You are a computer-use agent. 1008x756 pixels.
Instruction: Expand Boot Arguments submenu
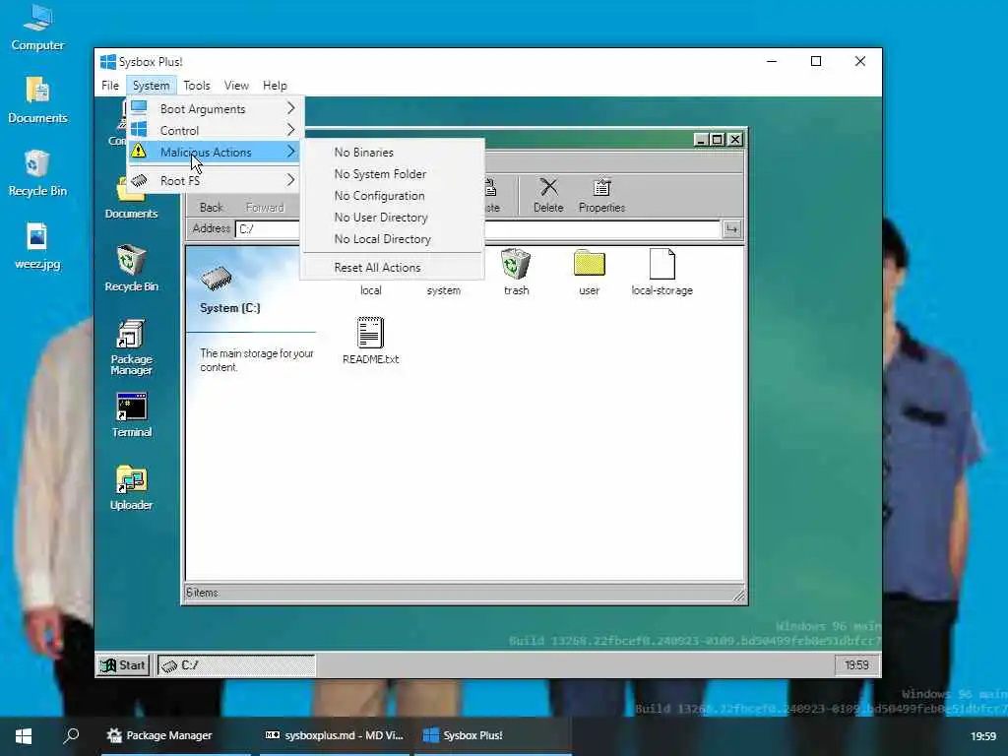[x=214, y=108]
